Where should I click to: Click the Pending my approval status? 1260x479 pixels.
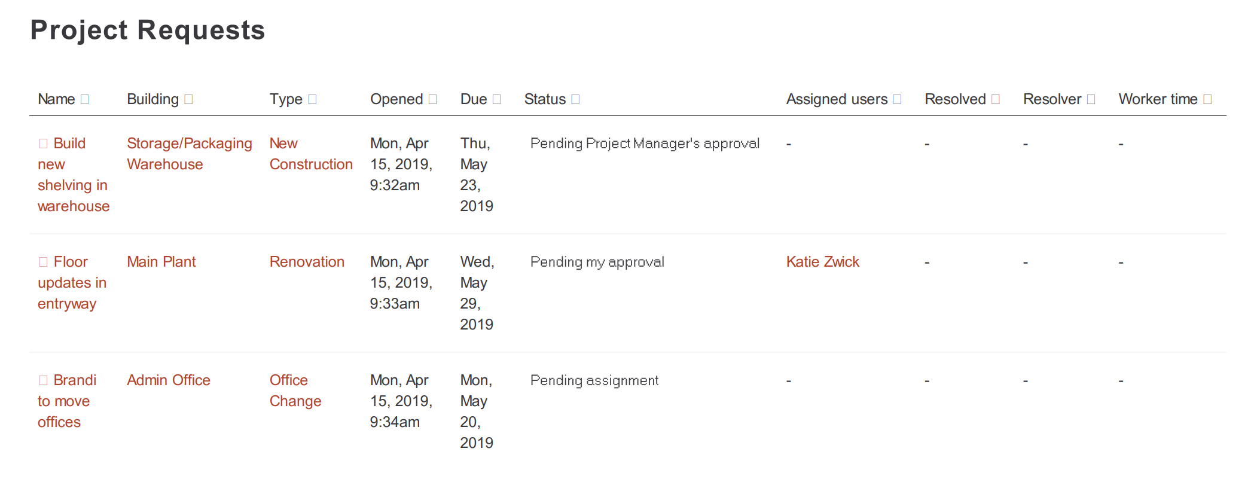click(x=597, y=262)
